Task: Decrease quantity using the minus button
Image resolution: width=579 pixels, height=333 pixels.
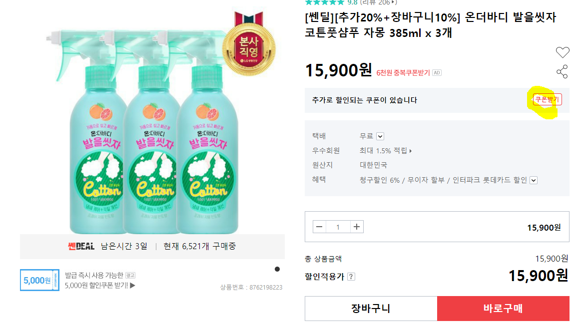Action: pos(319,226)
